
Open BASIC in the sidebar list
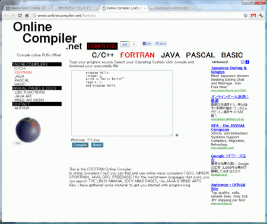(x=20, y=84)
